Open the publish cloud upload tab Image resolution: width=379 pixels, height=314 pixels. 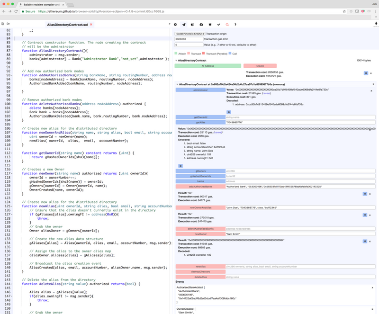point(201,25)
